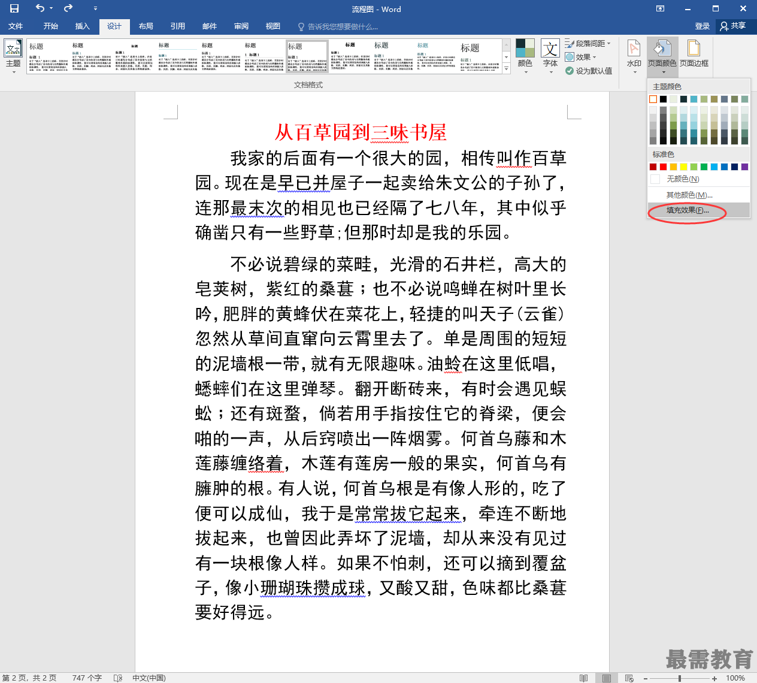This screenshot has width=757, height=683.
Task: Switch to print layout view
Action: coord(607,678)
